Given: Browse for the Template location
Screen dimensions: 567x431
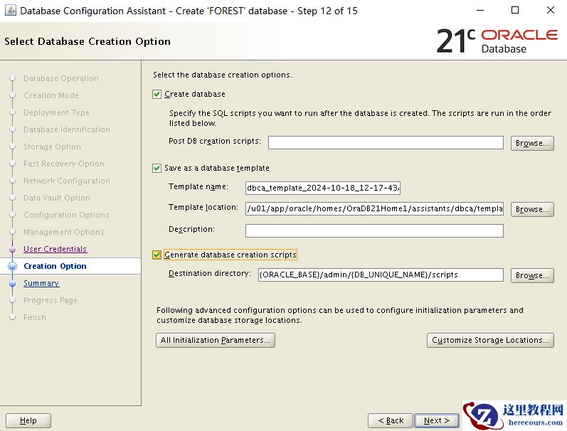Looking at the screenshot, I should point(532,209).
